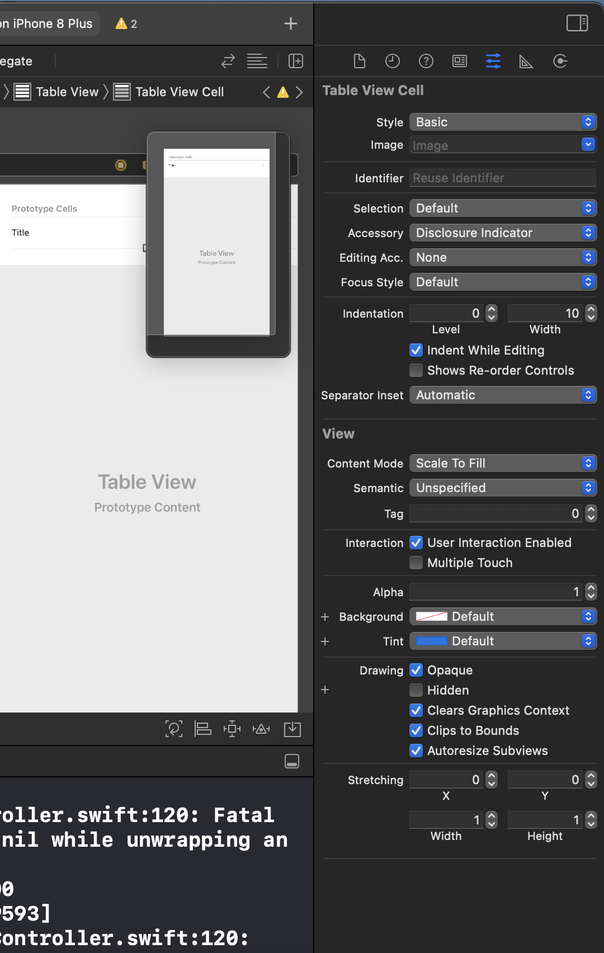Open Accessory dropdown showing Disclosure Indicator

pyautogui.click(x=503, y=233)
